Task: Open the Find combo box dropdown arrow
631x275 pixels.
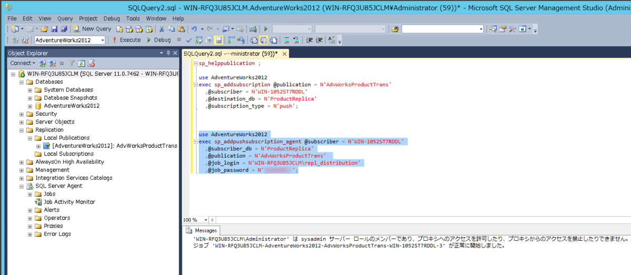Action: [x=481, y=29]
